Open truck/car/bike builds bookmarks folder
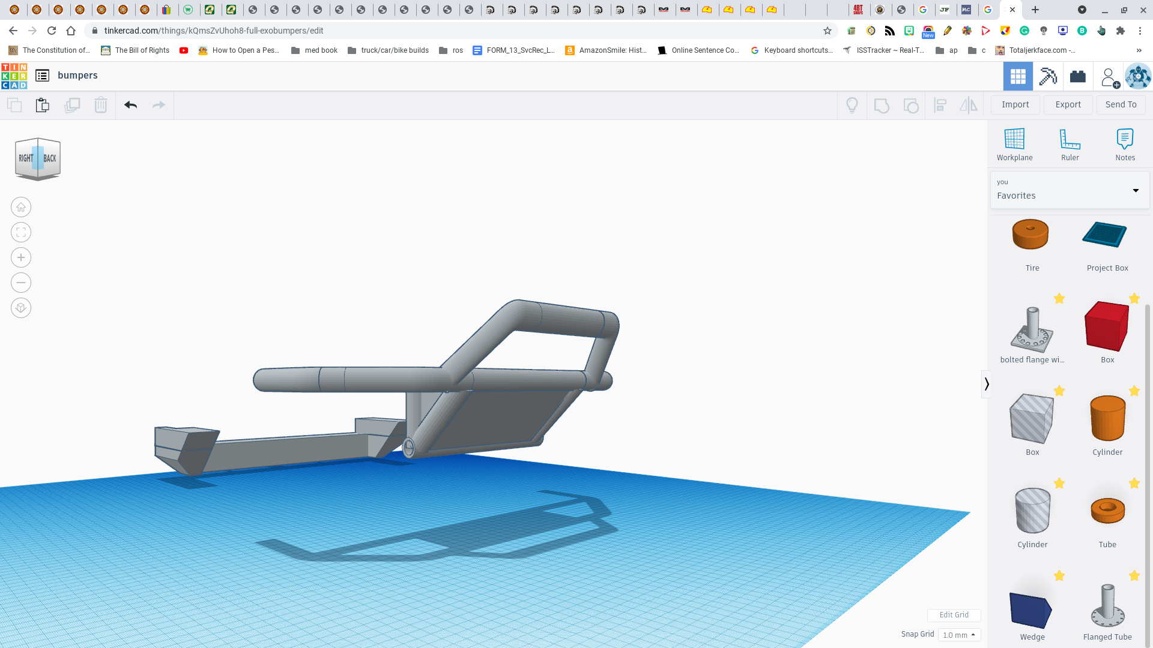This screenshot has height=648, width=1153. tap(388, 50)
